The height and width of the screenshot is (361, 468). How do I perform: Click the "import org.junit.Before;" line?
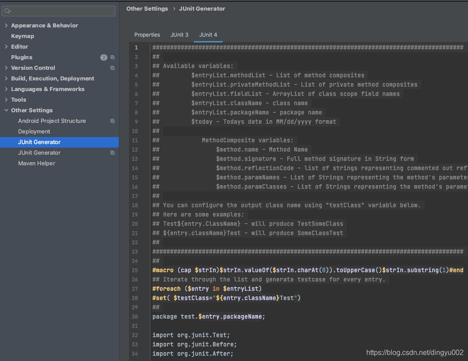[194, 344]
